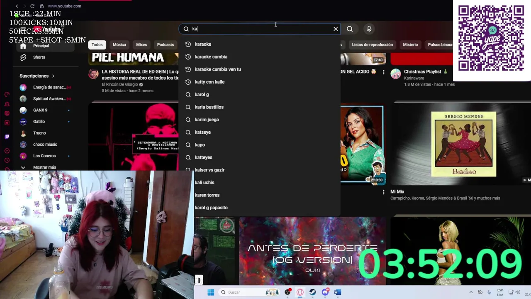The height and width of the screenshot is (299, 531).
Task: Select the 'Música' filter chip
Action: tap(119, 44)
